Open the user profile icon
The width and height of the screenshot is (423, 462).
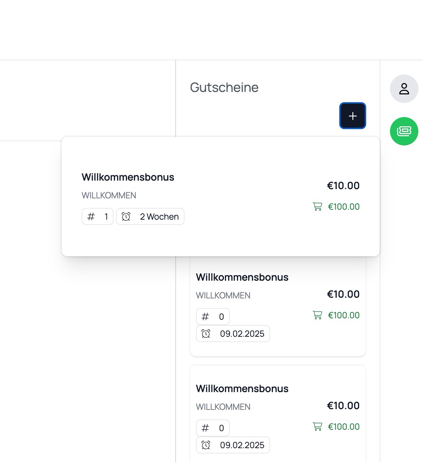404,89
